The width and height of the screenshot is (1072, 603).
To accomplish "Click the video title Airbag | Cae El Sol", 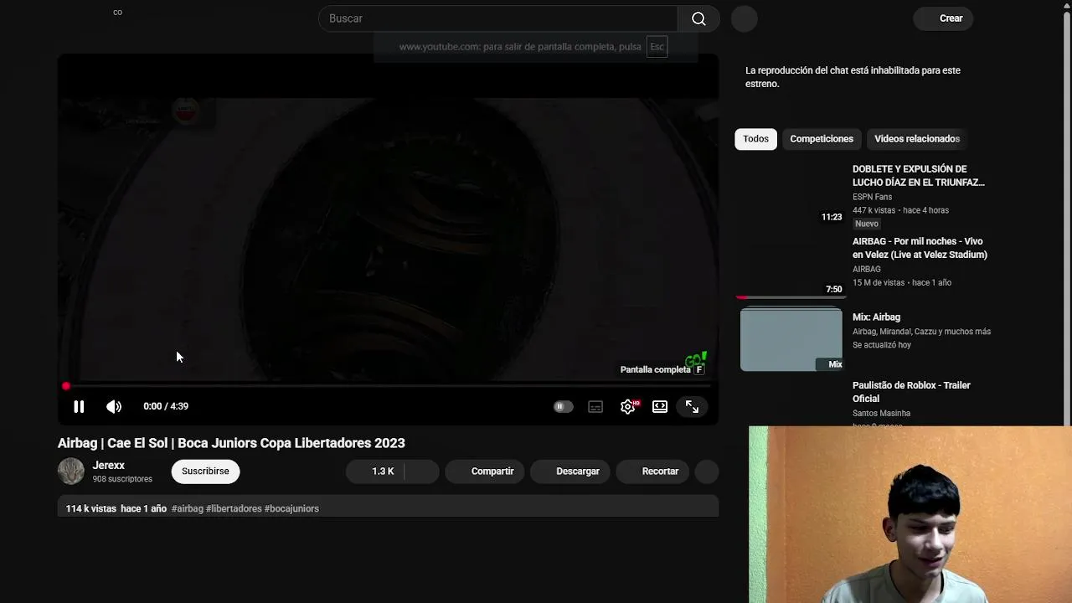I will (x=231, y=443).
